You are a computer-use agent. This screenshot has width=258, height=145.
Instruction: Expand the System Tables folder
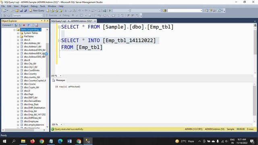[x=18, y=33]
